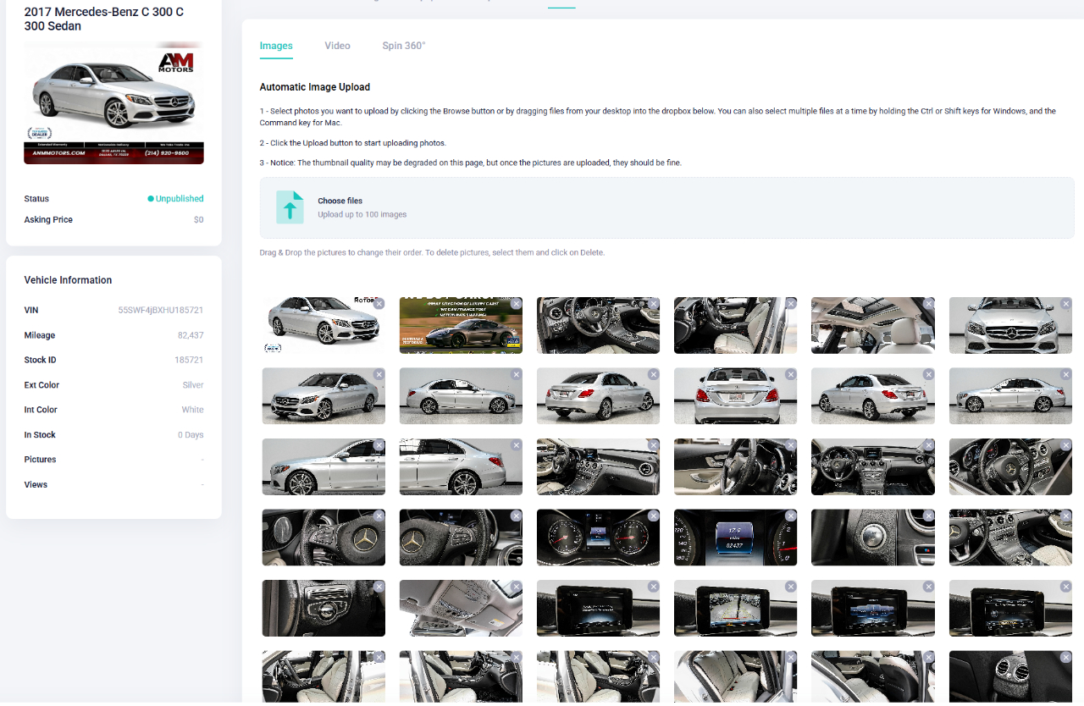Viewport: 1084px width, 706px height.
Task: Remove the engine start button photo
Action: pyautogui.click(x=929, y=516)
